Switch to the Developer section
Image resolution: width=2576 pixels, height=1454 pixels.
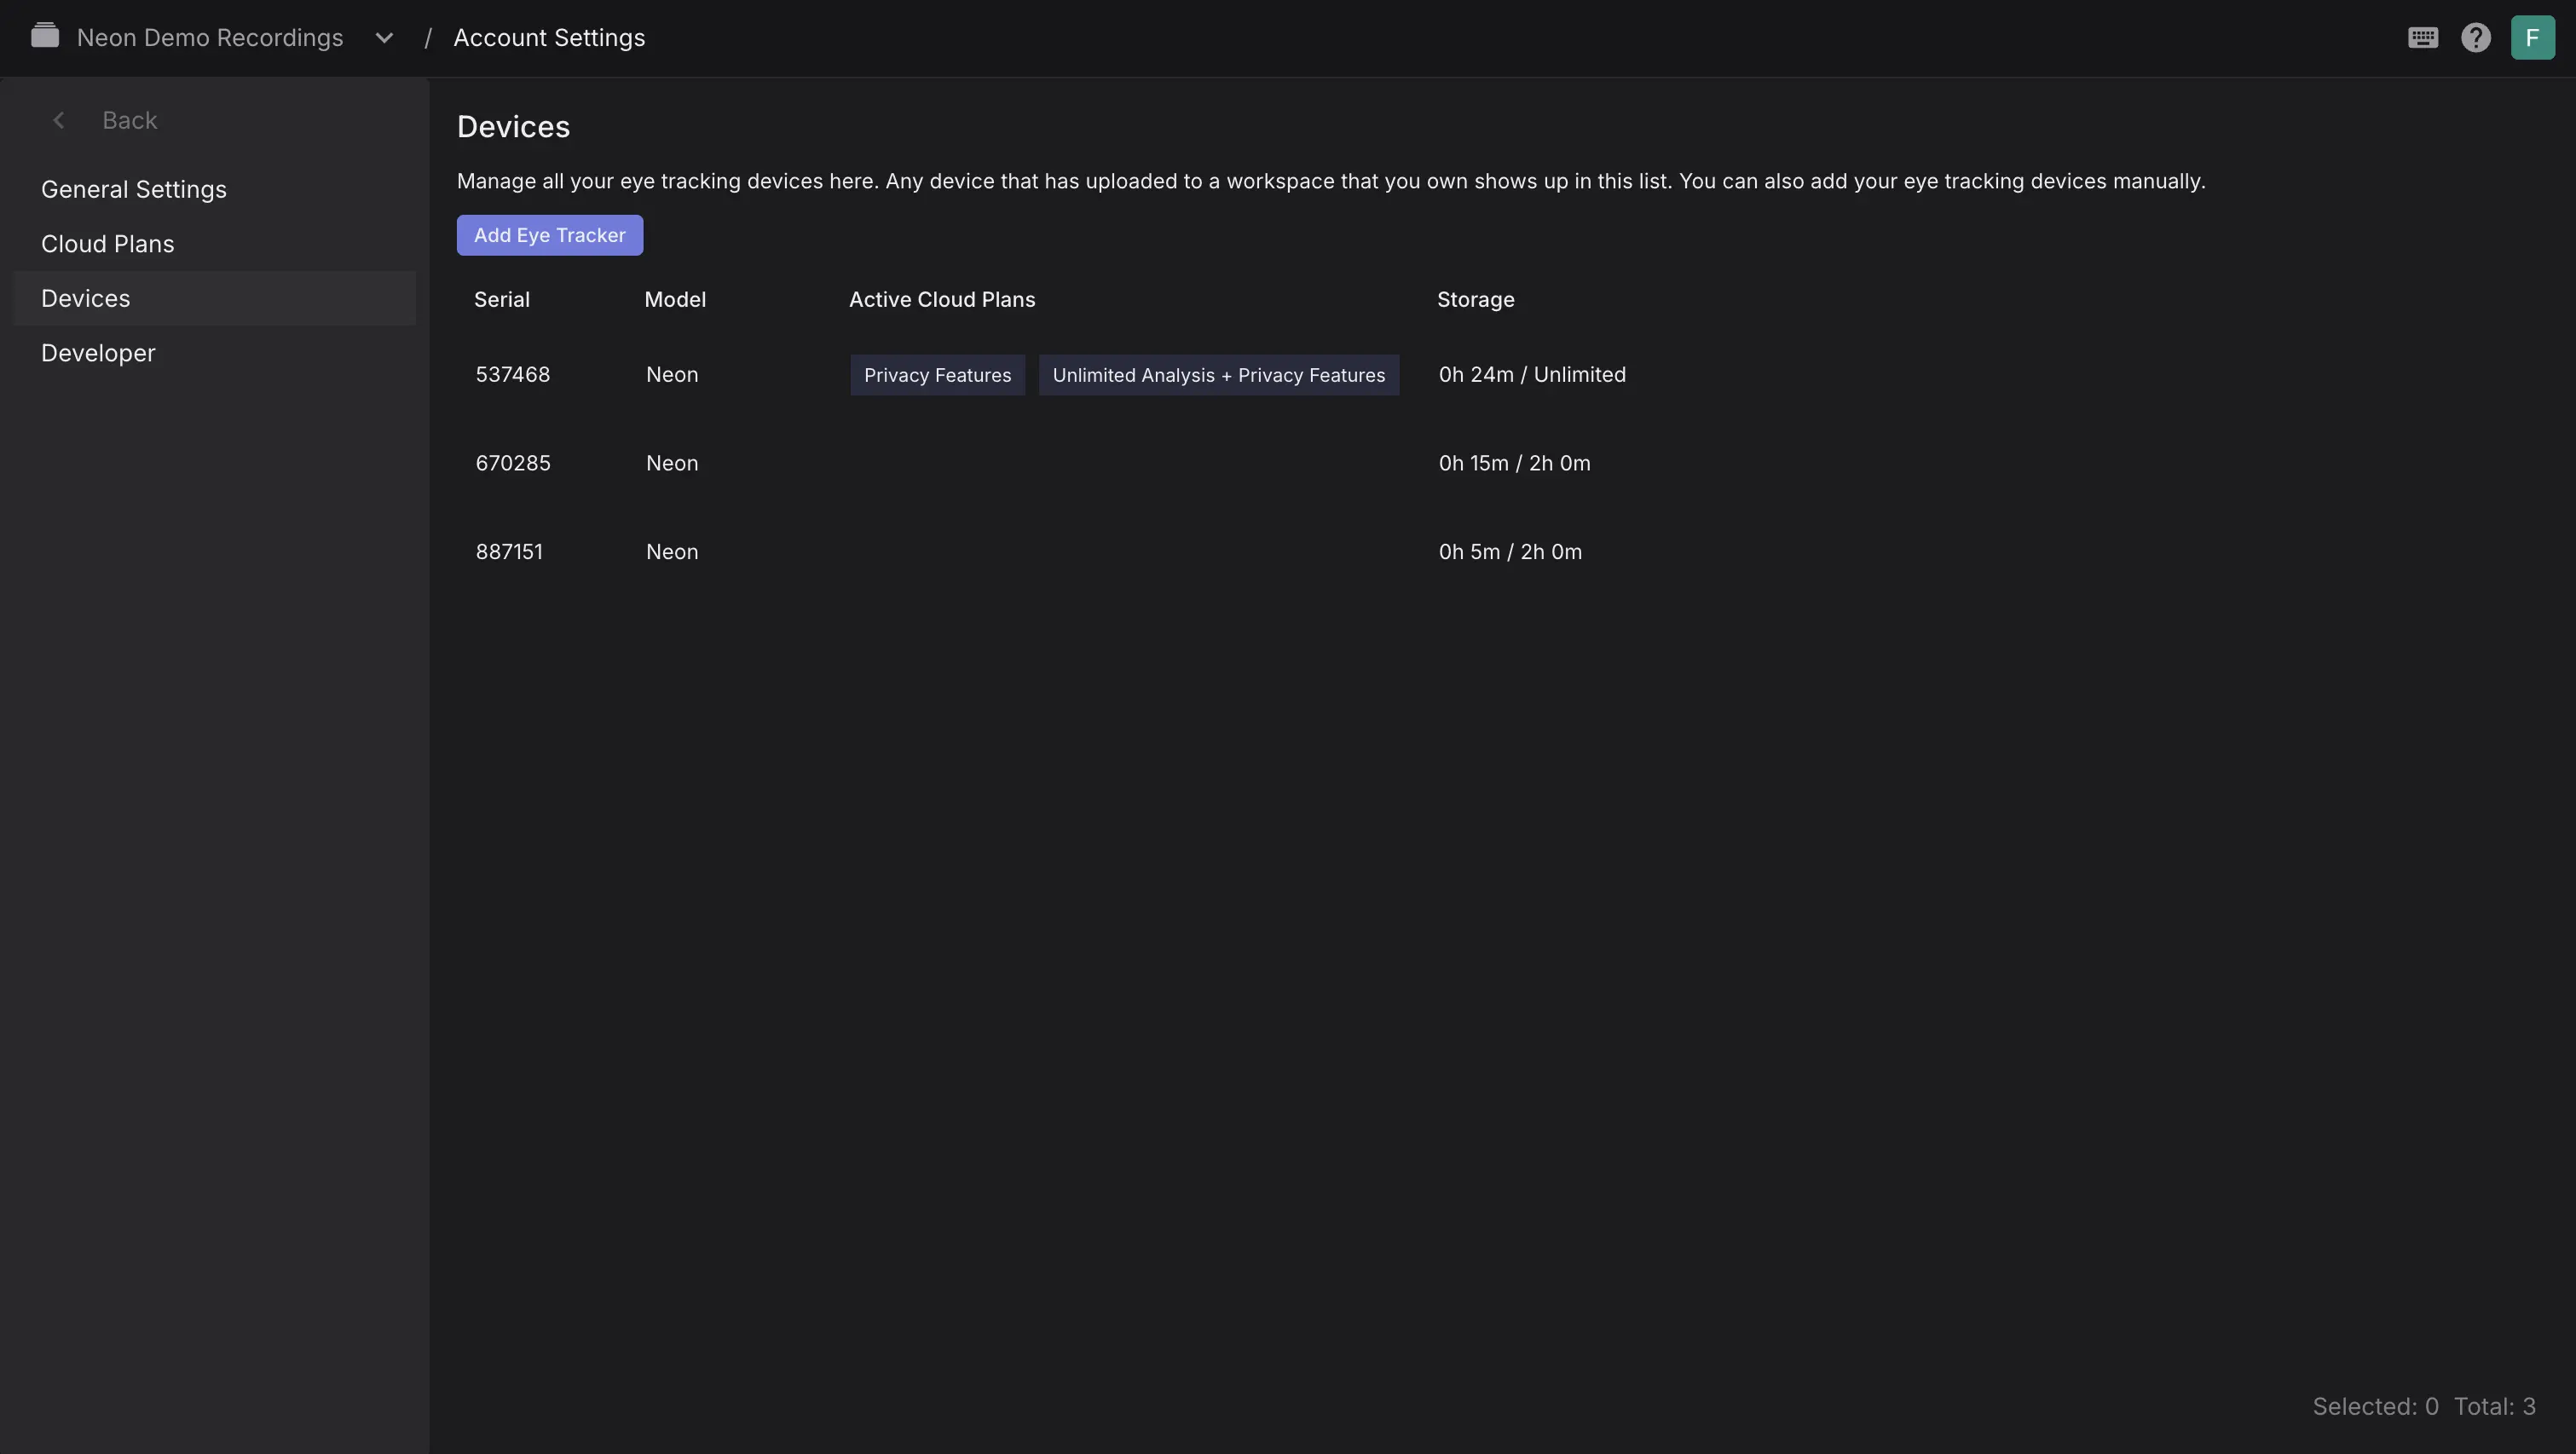98,353
